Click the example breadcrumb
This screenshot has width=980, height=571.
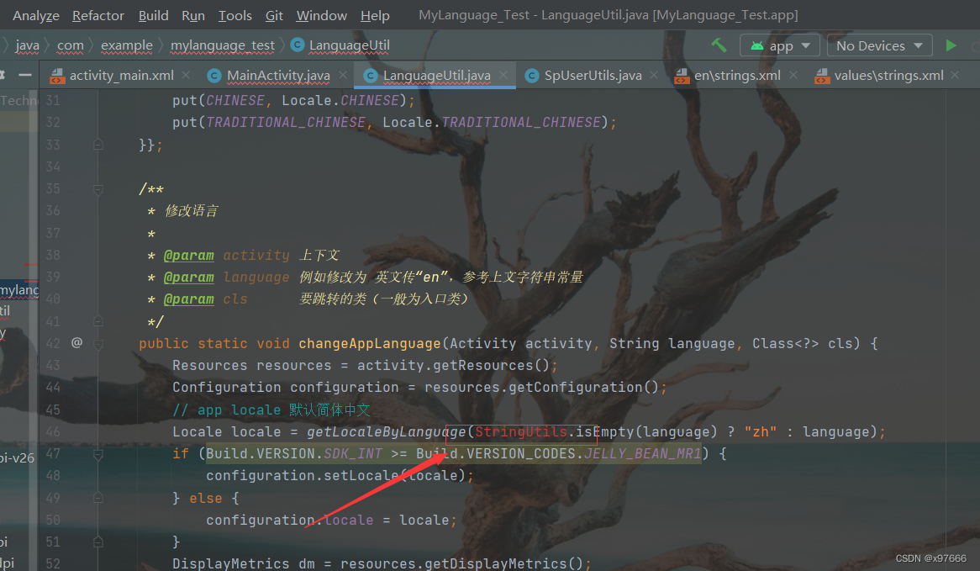coord(126,45)
